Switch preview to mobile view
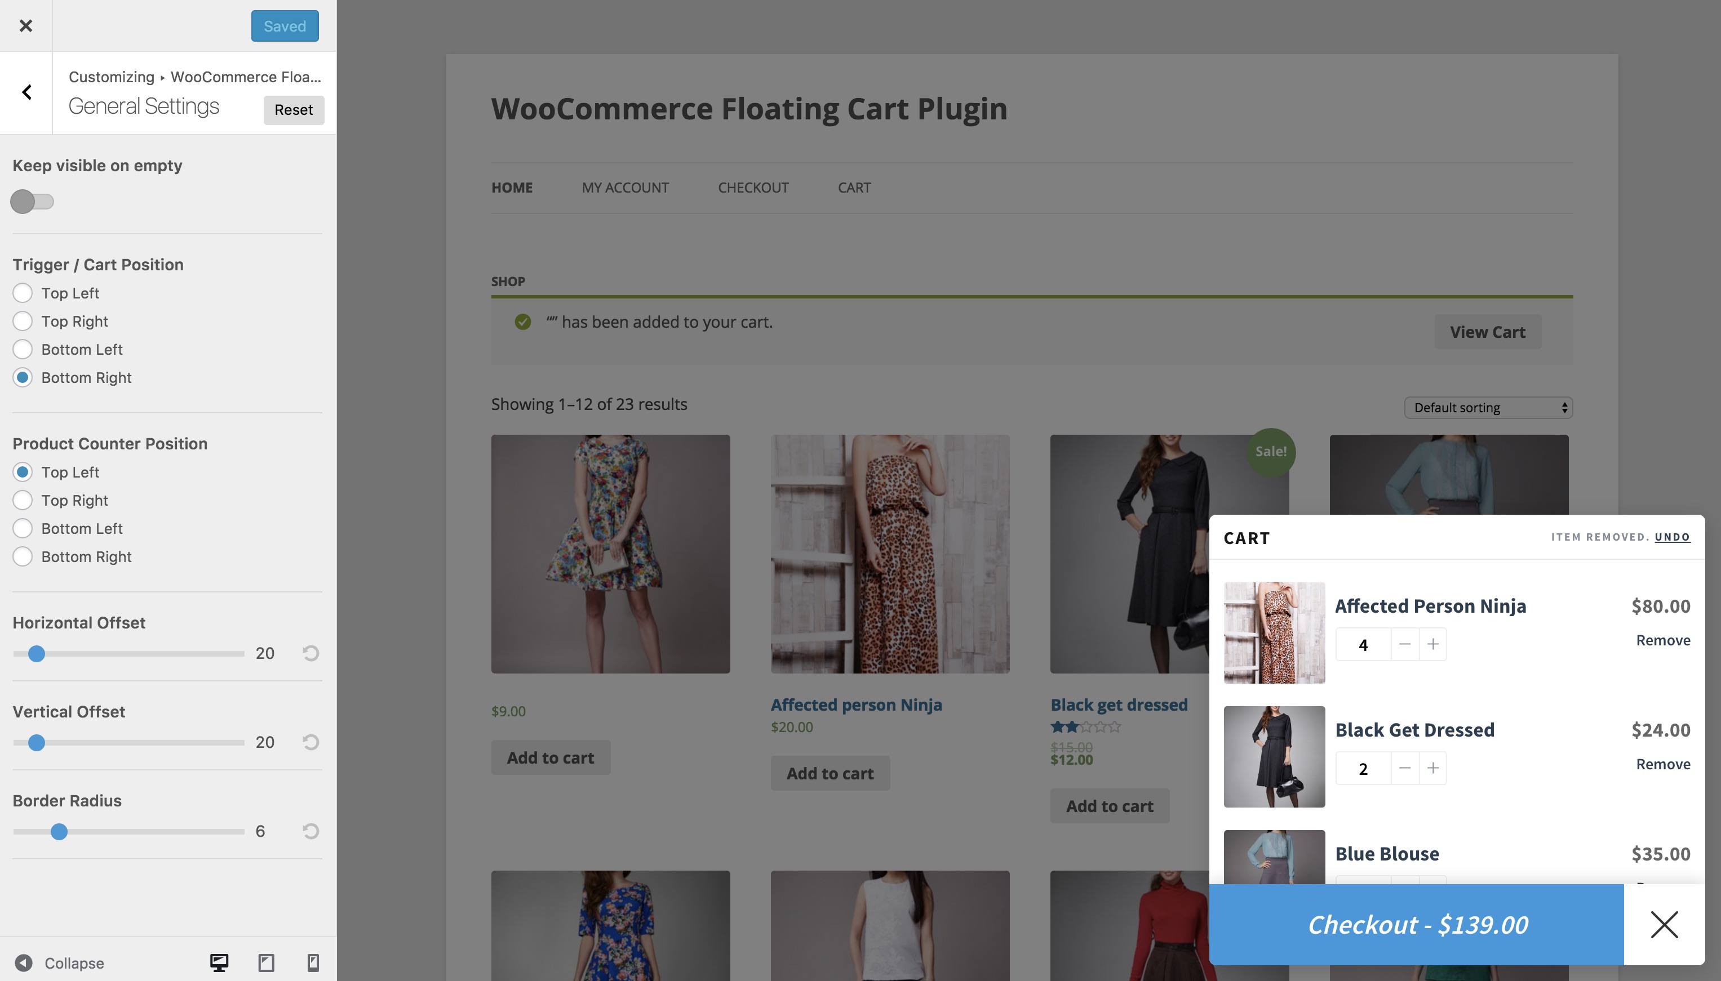This screenshot has height=981, width=1721. [x=313, y=962]
